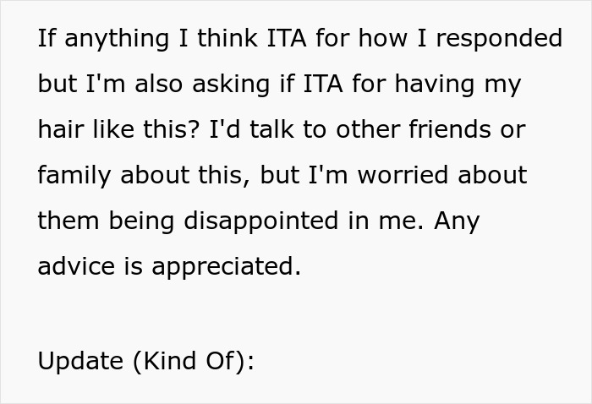Click the word "Any" ending the fifth line

457,221
